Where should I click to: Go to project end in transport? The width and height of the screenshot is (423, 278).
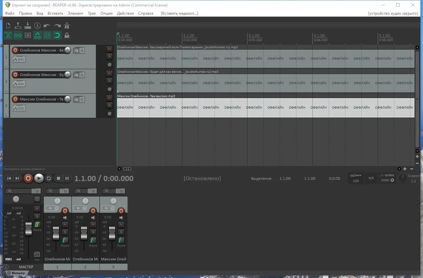coord(17,178)
